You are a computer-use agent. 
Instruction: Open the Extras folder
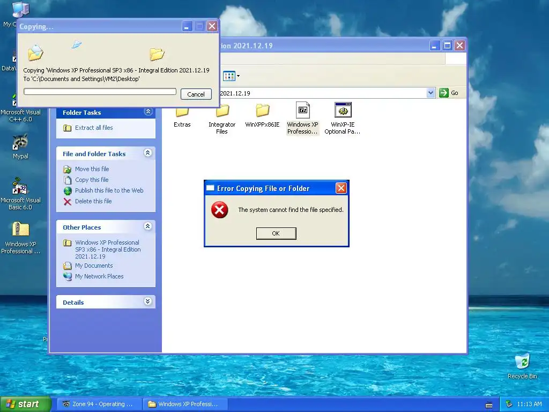pyautogui.click(x=182, y=117)
